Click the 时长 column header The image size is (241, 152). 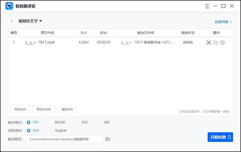(x=104, y=33)
